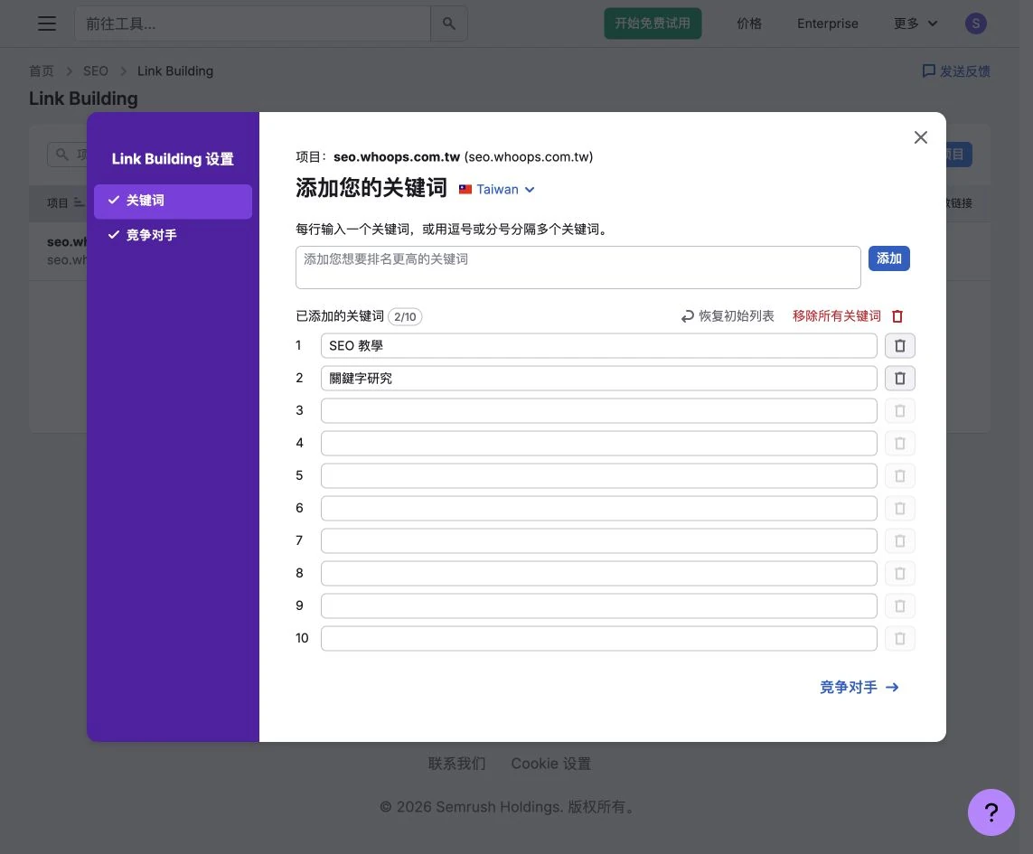Click 开始免费试用 button
The image size is (1033, 854).
click(653, 23)
